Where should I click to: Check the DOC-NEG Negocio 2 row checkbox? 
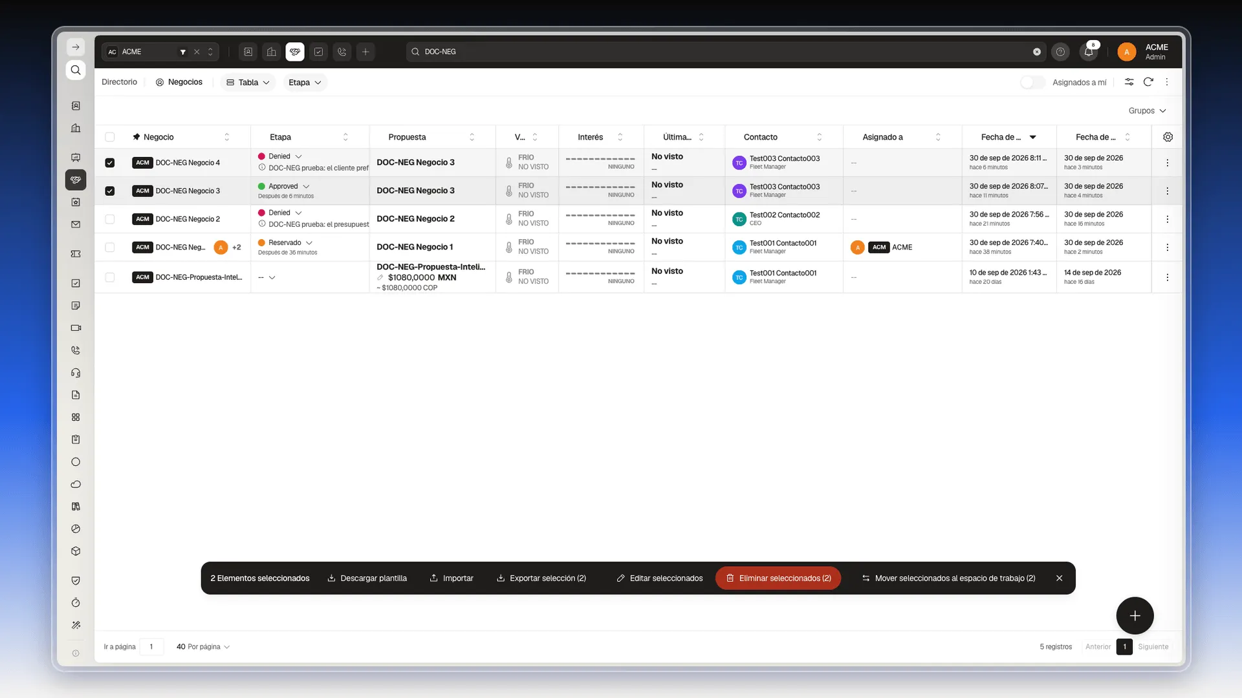[x=110, y=219]
